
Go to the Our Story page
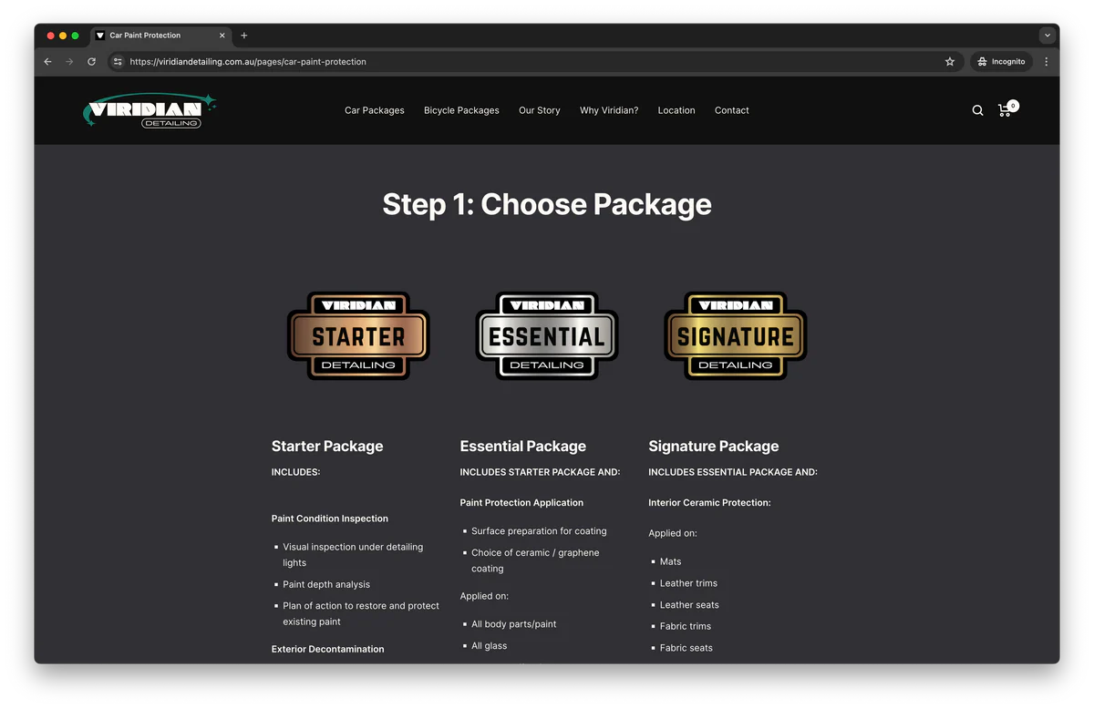tap(540, 110)
